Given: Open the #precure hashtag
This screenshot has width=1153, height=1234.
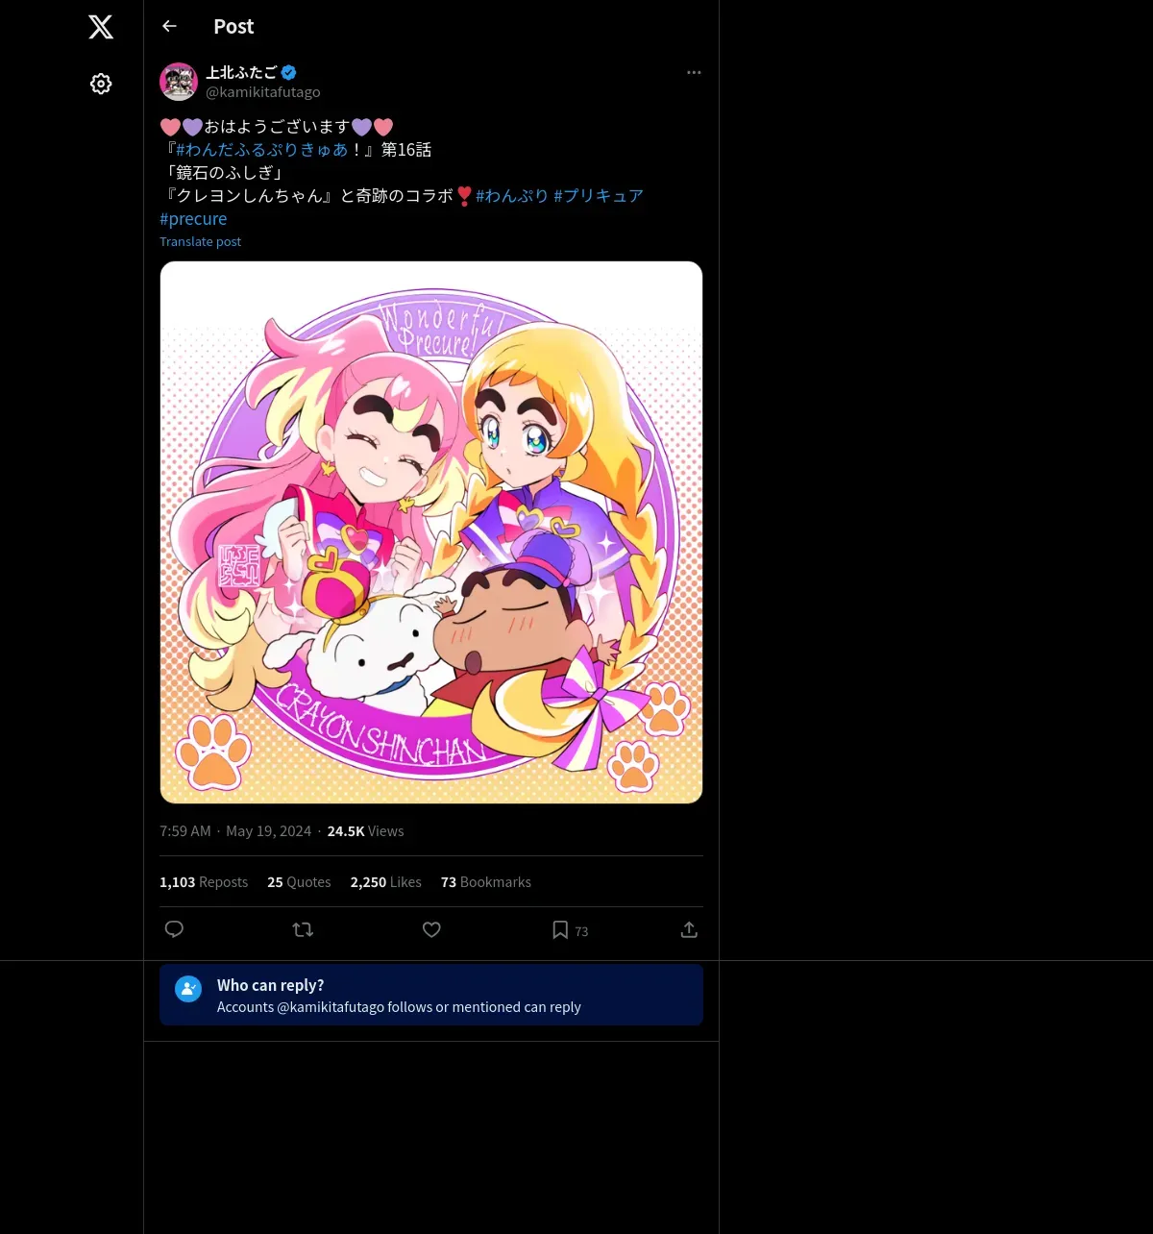Looking at the screenshot, I should point(193,219).
